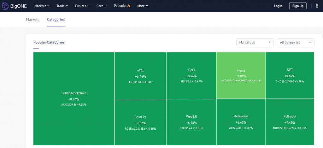Click the BigONE logo
Screen dimensions: 323x148
pos(15,6)
